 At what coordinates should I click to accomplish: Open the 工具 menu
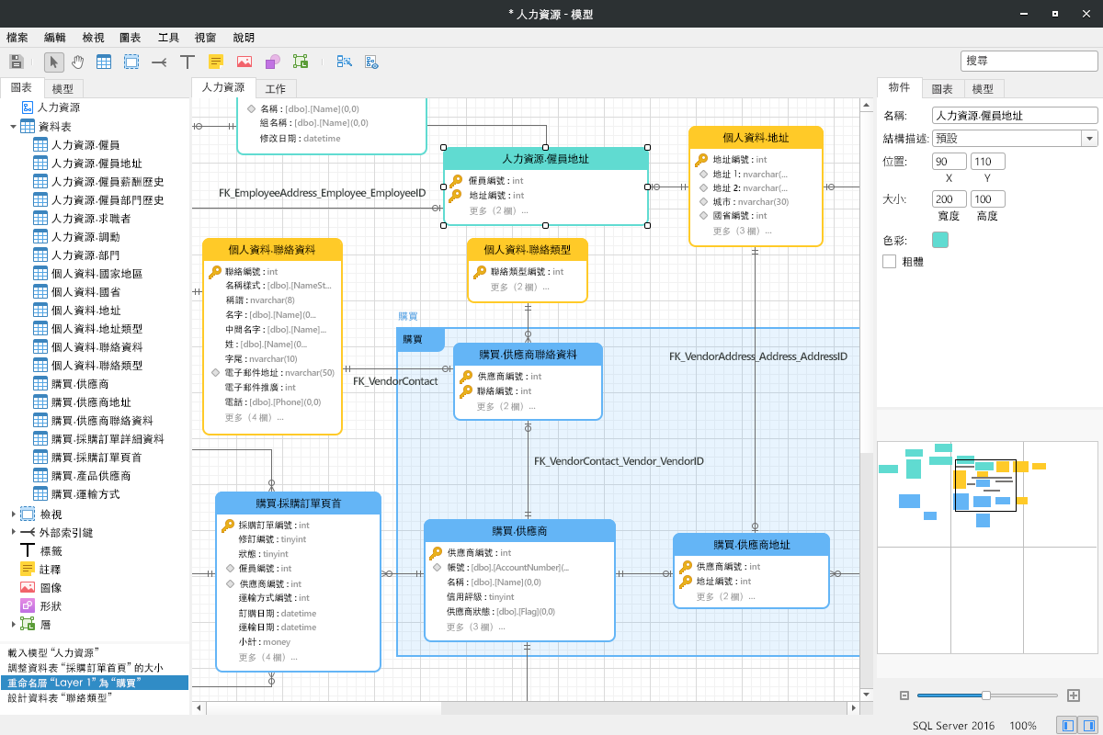click(x=168, y=38)
